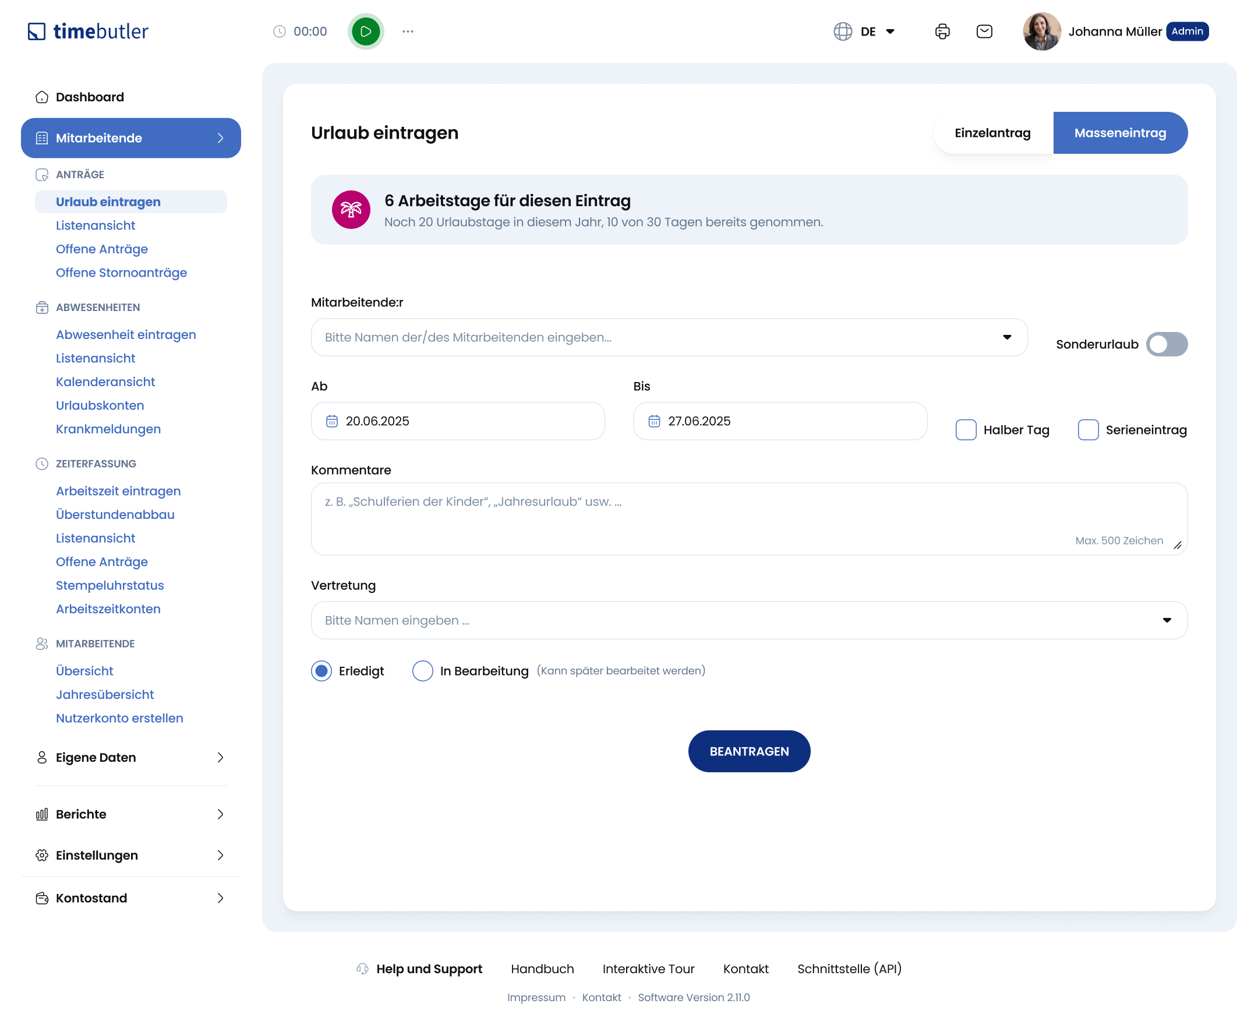Start the time tracking play button

(366, 31)
